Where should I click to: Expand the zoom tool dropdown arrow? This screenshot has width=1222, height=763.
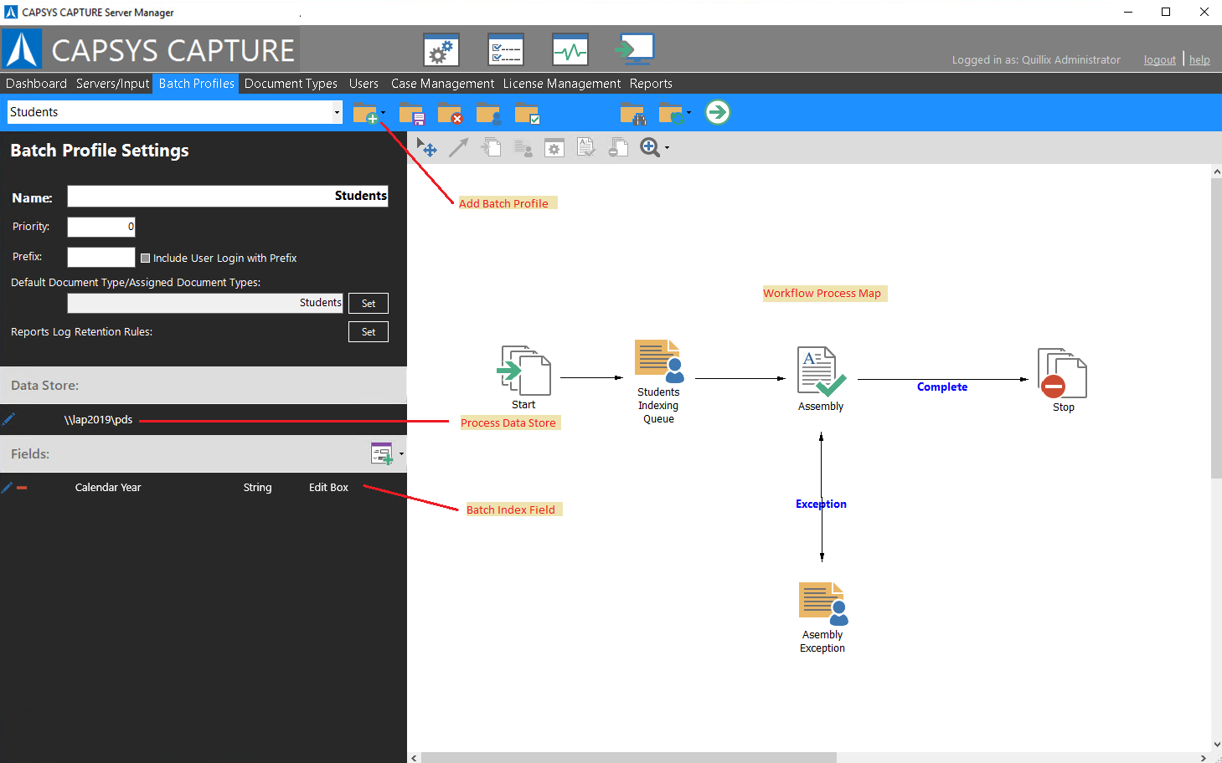pyautogui.click(x=667, y=148)
